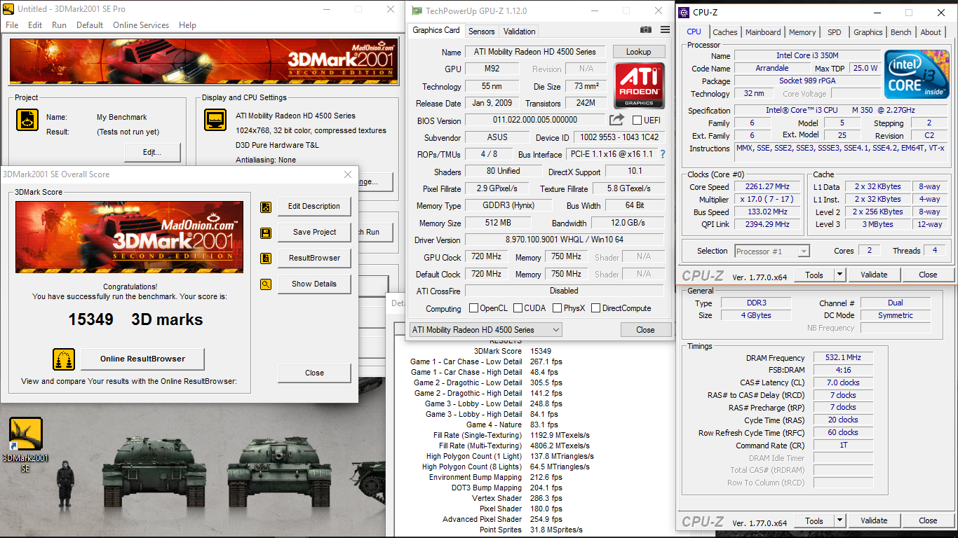Screen dimensions: 958x538
Task: Click the Online ResultBrowser button
Action: click(x=142, y=359)
